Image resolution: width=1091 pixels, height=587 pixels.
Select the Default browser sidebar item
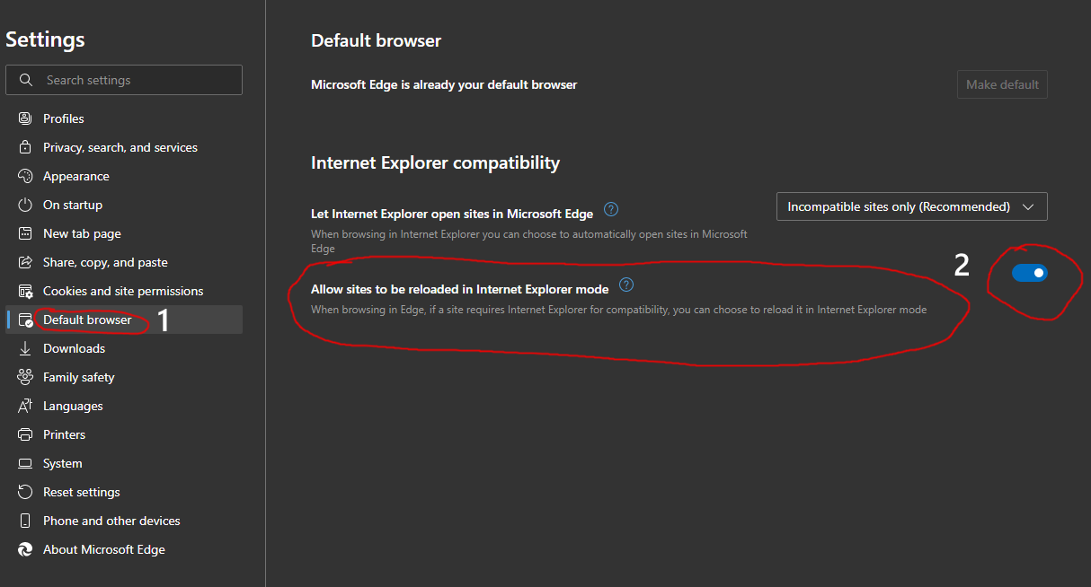tap(124, 320)
